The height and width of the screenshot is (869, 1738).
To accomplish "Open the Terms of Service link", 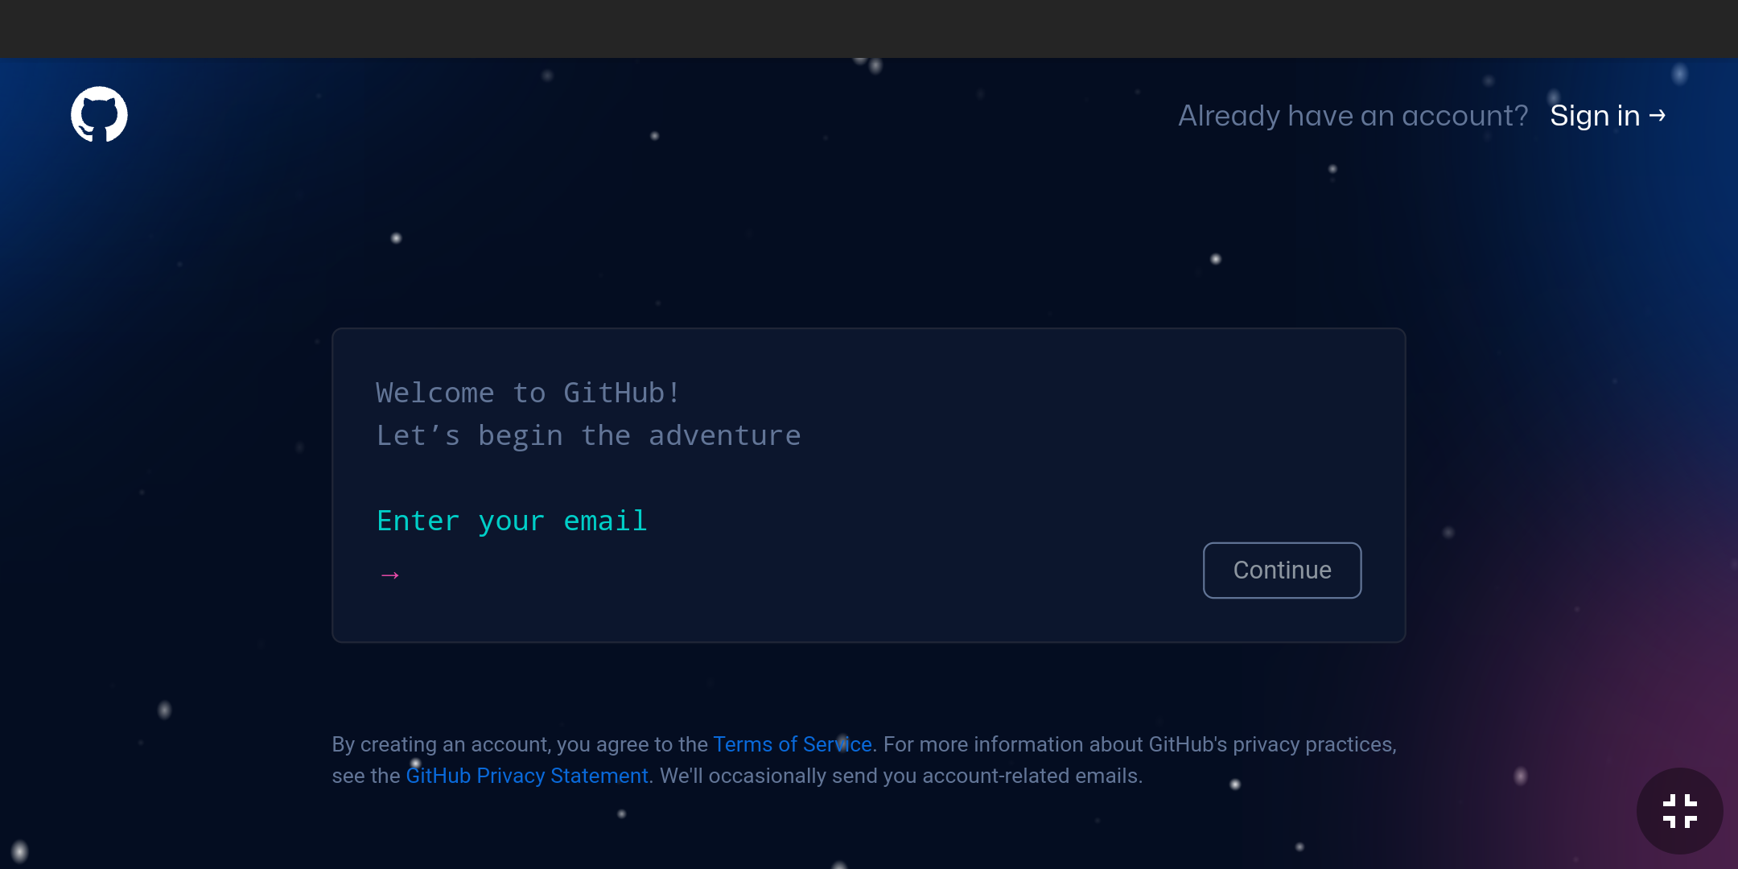I will pyautogui.click(x=792, y=744).
